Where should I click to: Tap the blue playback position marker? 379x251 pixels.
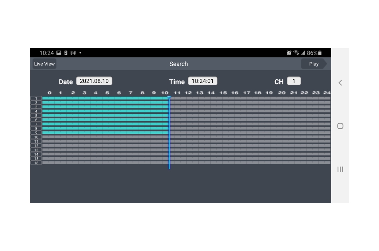click(x=169, y=131)
